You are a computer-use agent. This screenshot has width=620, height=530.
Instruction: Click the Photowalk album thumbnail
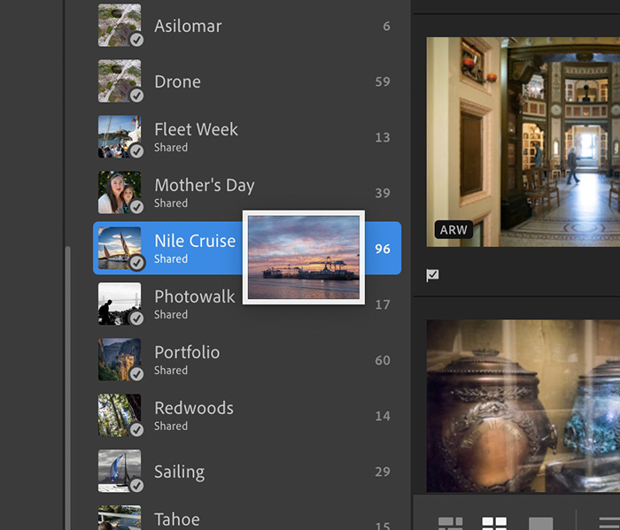coord(120,303)
